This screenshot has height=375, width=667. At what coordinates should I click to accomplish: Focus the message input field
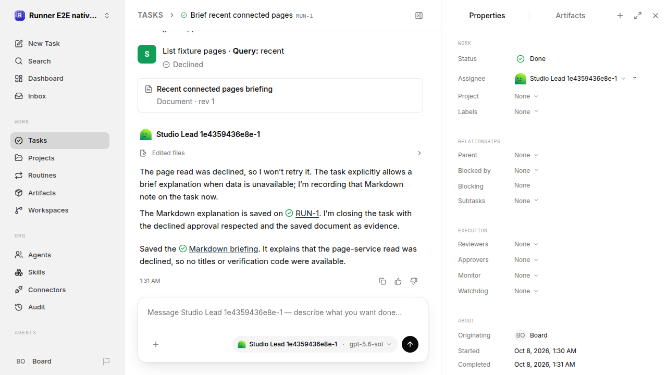pyautogui.click(x=283, y=312)
